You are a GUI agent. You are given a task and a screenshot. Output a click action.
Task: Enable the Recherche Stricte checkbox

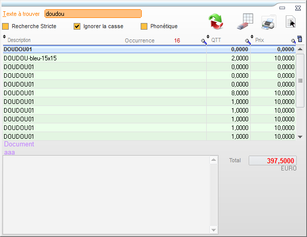click(x=6, y=26)
